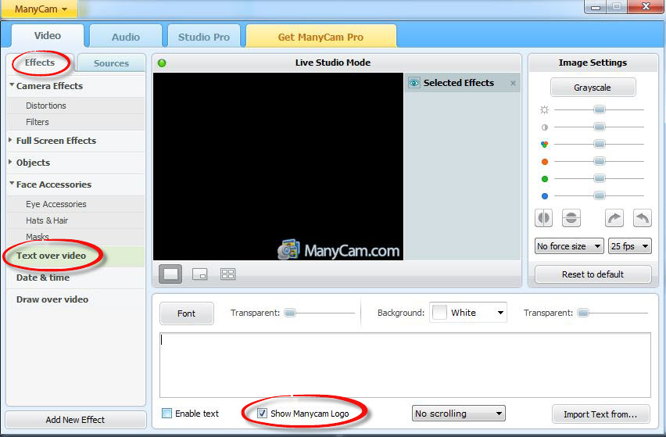Image resolution: width=666 pixels, height=437 pixels.
Task: Adjust the orange channel slider handle
Action: point(600,161)
